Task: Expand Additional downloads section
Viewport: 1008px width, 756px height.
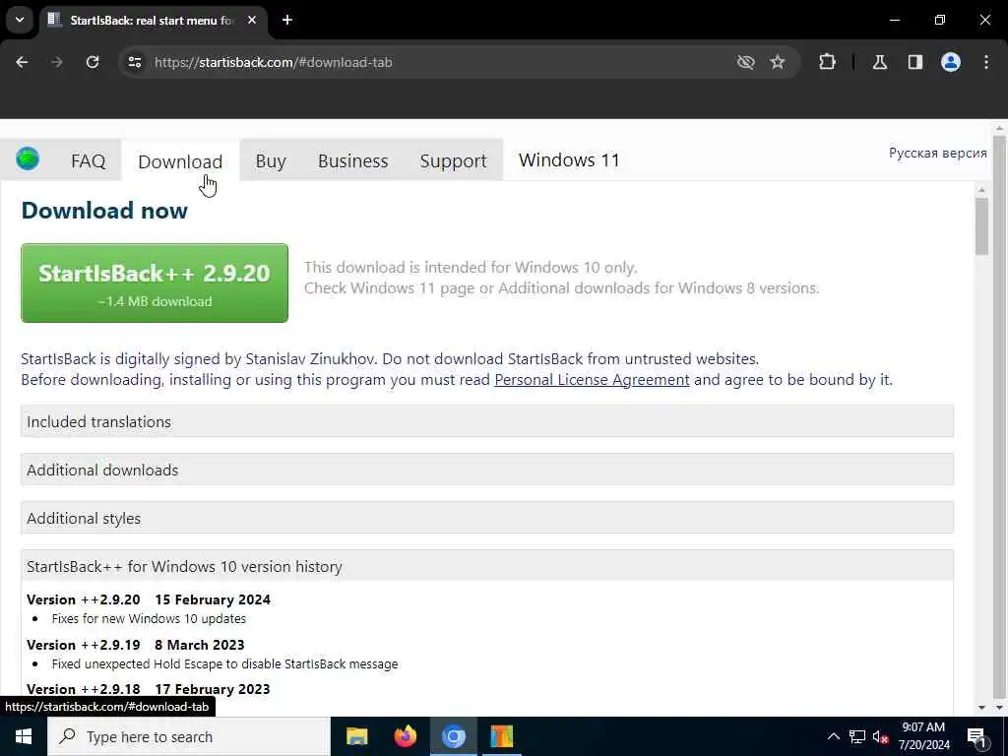Action: click(487, 470)
